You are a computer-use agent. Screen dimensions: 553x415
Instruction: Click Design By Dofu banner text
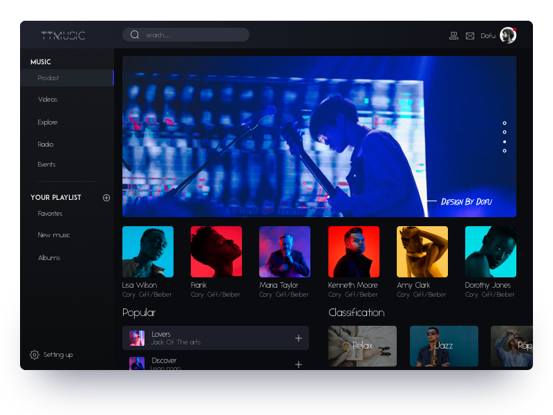pos(466,202)
